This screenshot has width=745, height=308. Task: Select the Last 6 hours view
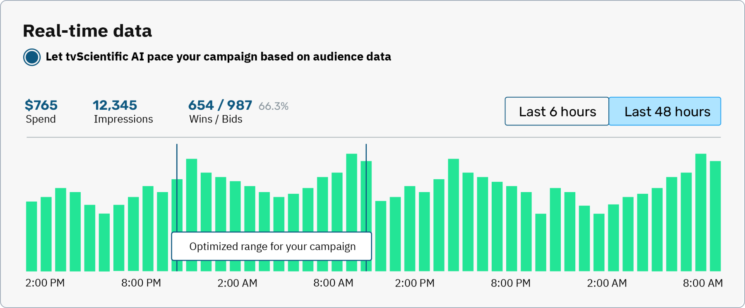pos(557,111)
